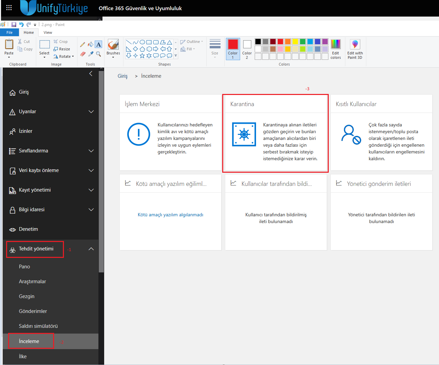Viewport: 439px width, 365px height.
Task: Open Pano in the sidebar submenu
Action: (24, 267)
